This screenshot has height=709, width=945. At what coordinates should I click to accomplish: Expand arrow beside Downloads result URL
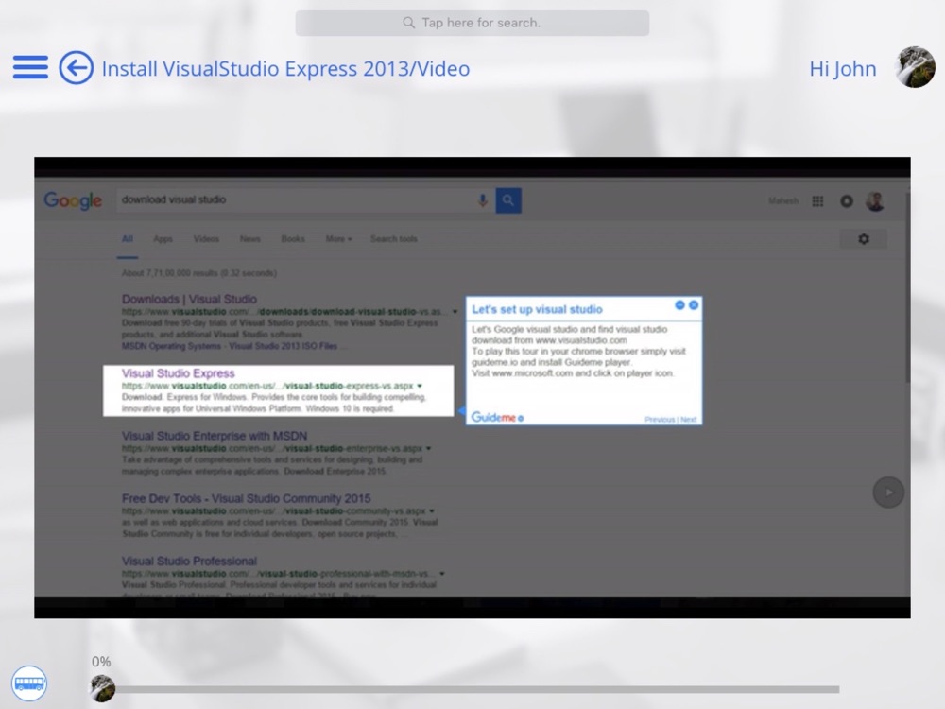coord(455,312)
